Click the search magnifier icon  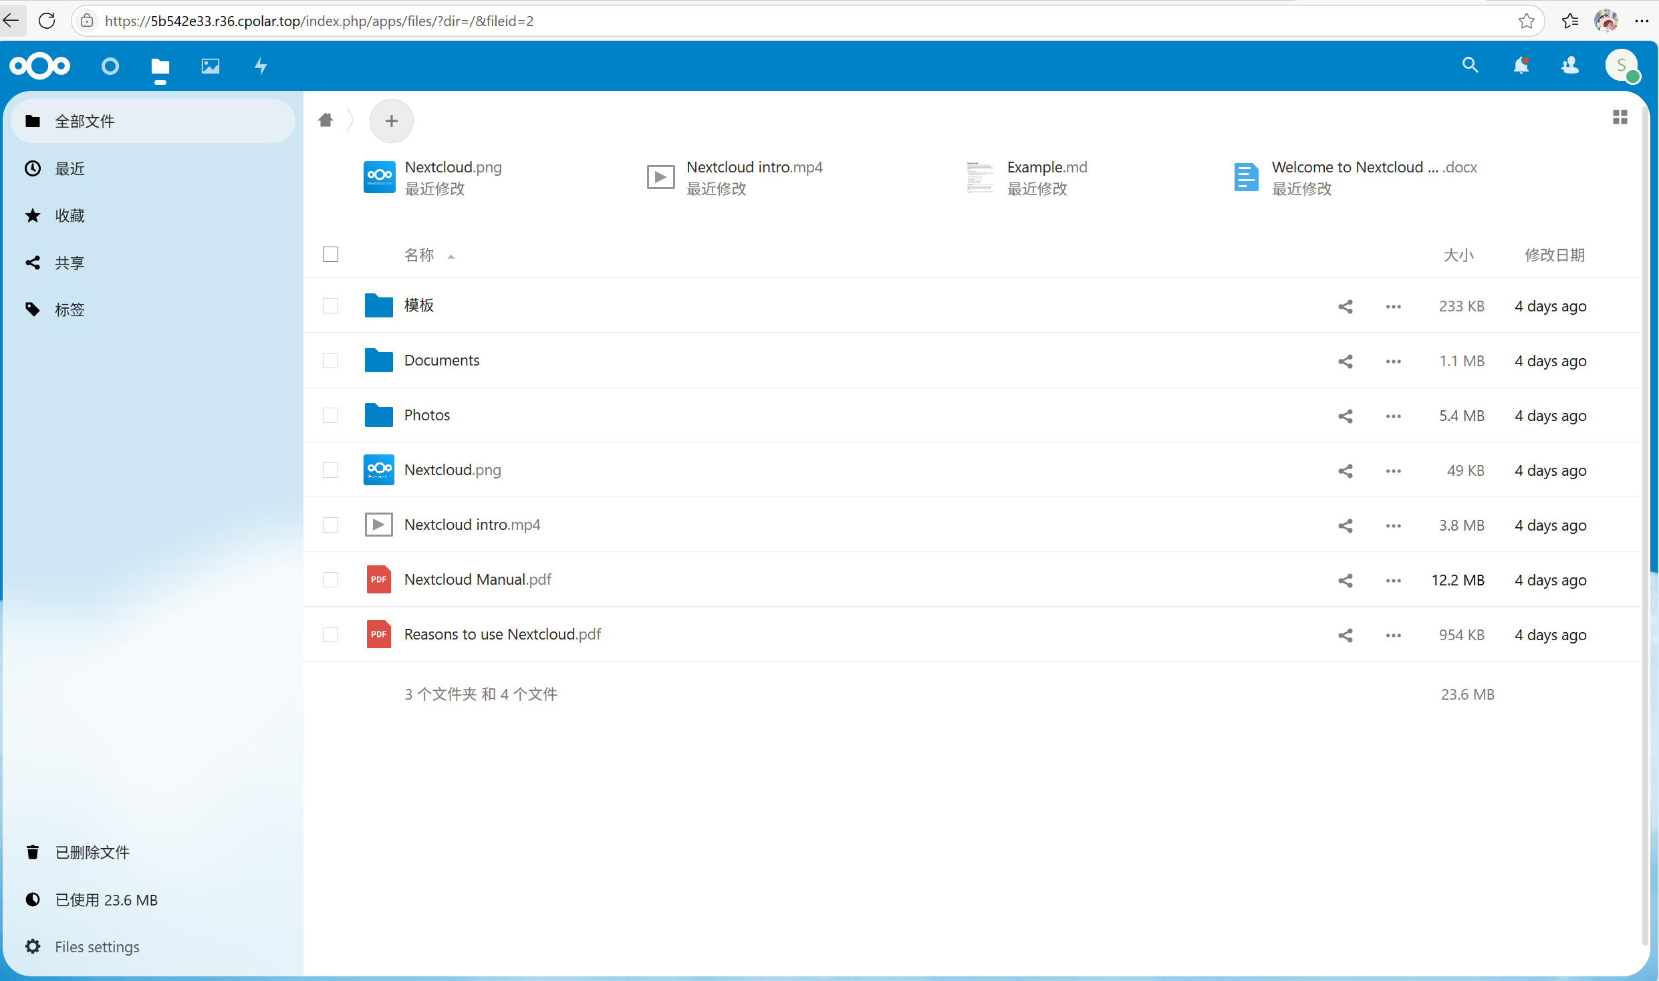point(1470,65)
